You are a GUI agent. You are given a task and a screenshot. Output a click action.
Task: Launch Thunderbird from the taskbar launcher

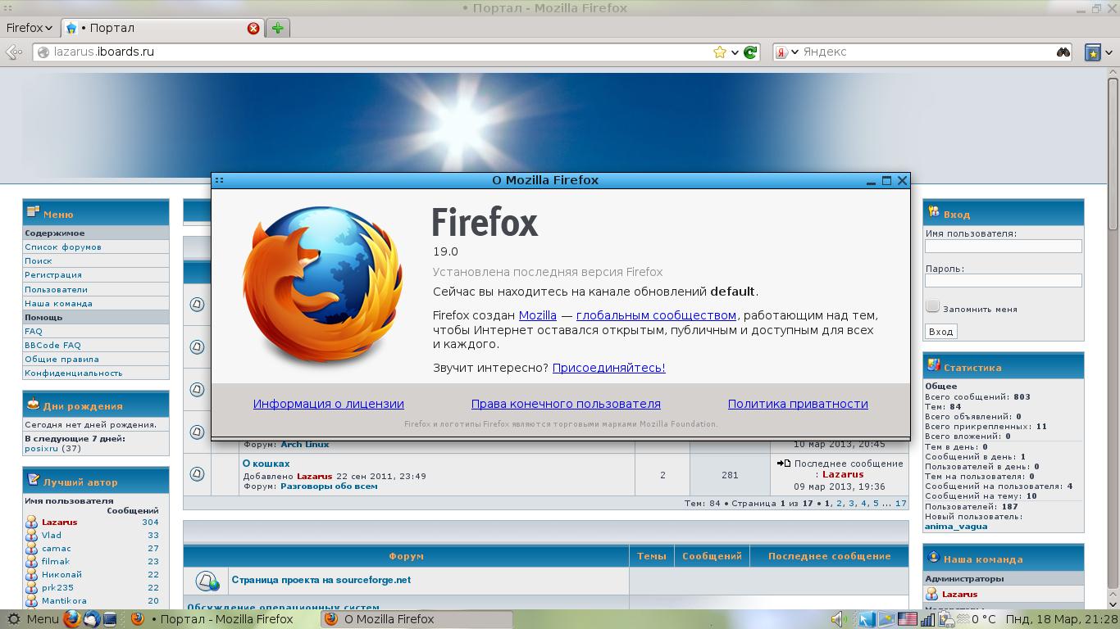tap(91, 619)
